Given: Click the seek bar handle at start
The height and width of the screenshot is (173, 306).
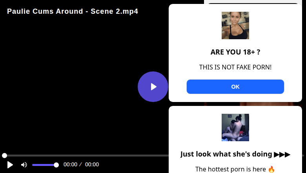Looking at the screenshot, I should click(4, 155).
